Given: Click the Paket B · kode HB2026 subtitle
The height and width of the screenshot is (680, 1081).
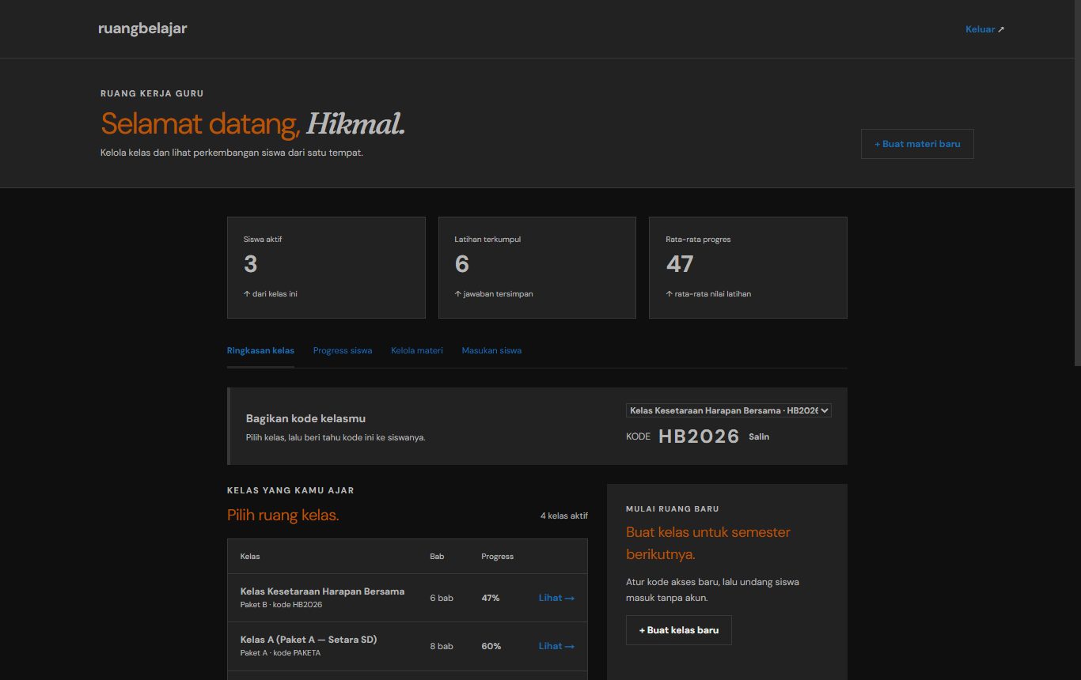Looking at the screenshot, I should pyautogui.click(x=281, y=605).
